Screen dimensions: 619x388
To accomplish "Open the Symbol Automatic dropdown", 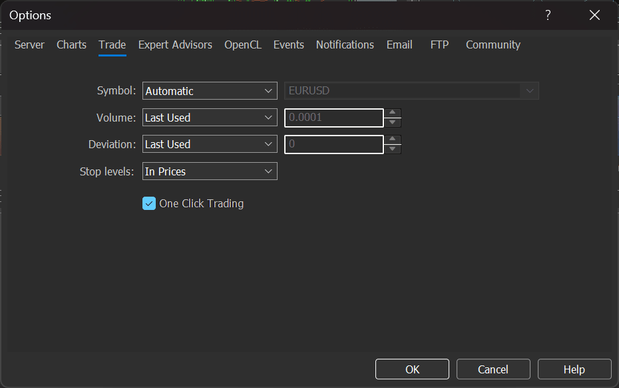I will [210, 91].
